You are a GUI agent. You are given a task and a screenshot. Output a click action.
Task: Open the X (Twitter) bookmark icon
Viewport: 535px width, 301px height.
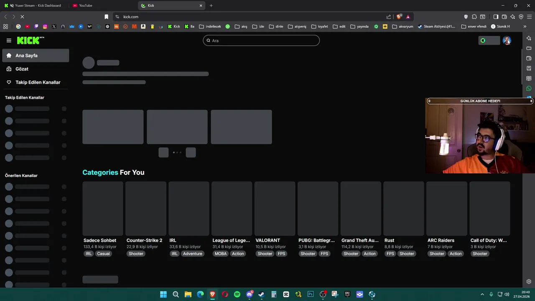[54, 26]
